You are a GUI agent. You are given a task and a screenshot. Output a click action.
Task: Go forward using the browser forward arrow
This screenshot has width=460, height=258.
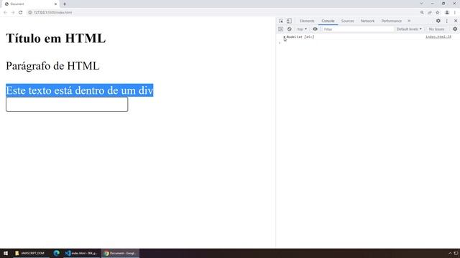[x=13, y=13]
